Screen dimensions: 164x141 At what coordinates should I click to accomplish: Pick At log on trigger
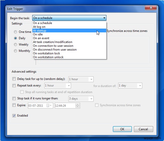point(69,27)
